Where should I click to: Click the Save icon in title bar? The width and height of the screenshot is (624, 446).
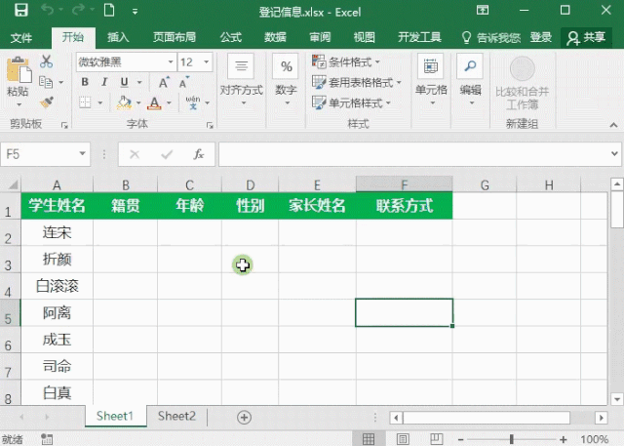[x=21, y=10]
